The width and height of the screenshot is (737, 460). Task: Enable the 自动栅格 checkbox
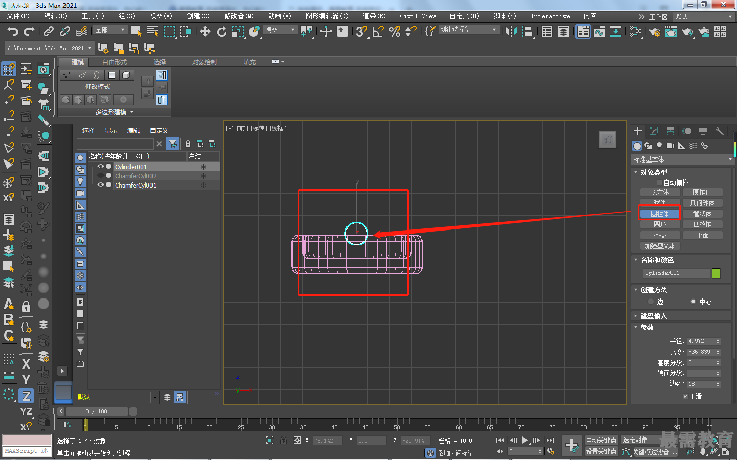(659, 182)
